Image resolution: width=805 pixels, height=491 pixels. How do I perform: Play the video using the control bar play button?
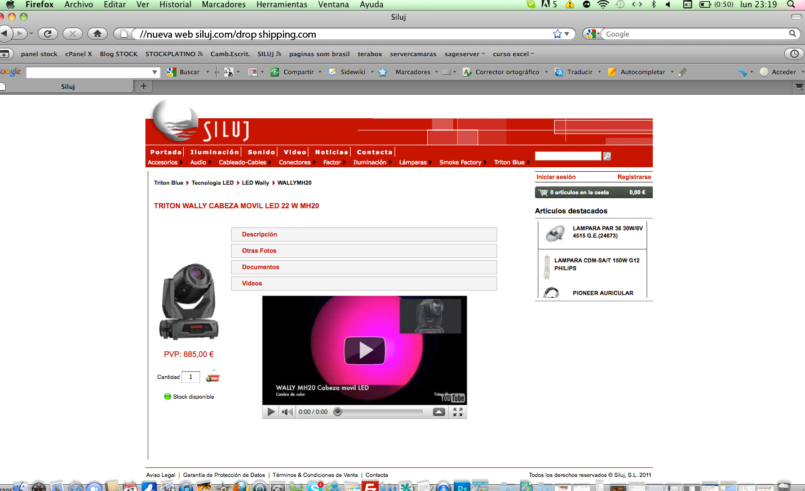271,412
